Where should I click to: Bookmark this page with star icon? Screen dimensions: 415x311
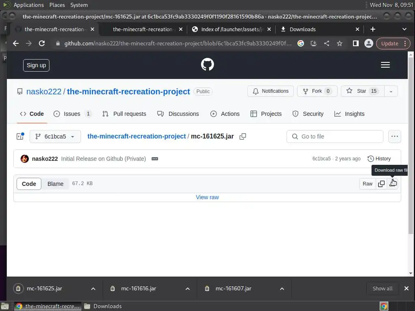(340, 43)
